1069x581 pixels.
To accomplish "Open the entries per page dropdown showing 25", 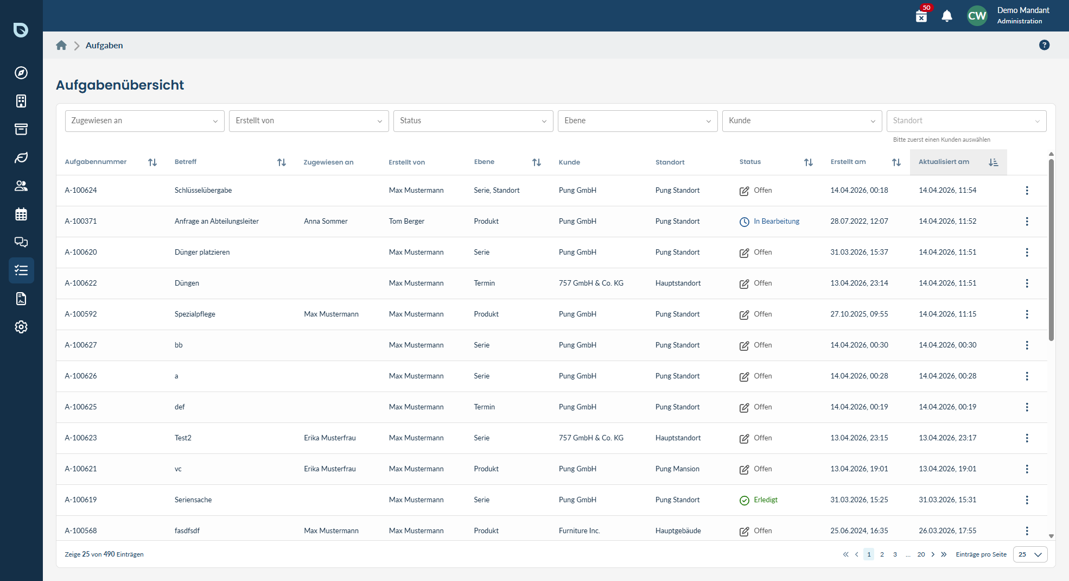I will tap(1030, 554).
